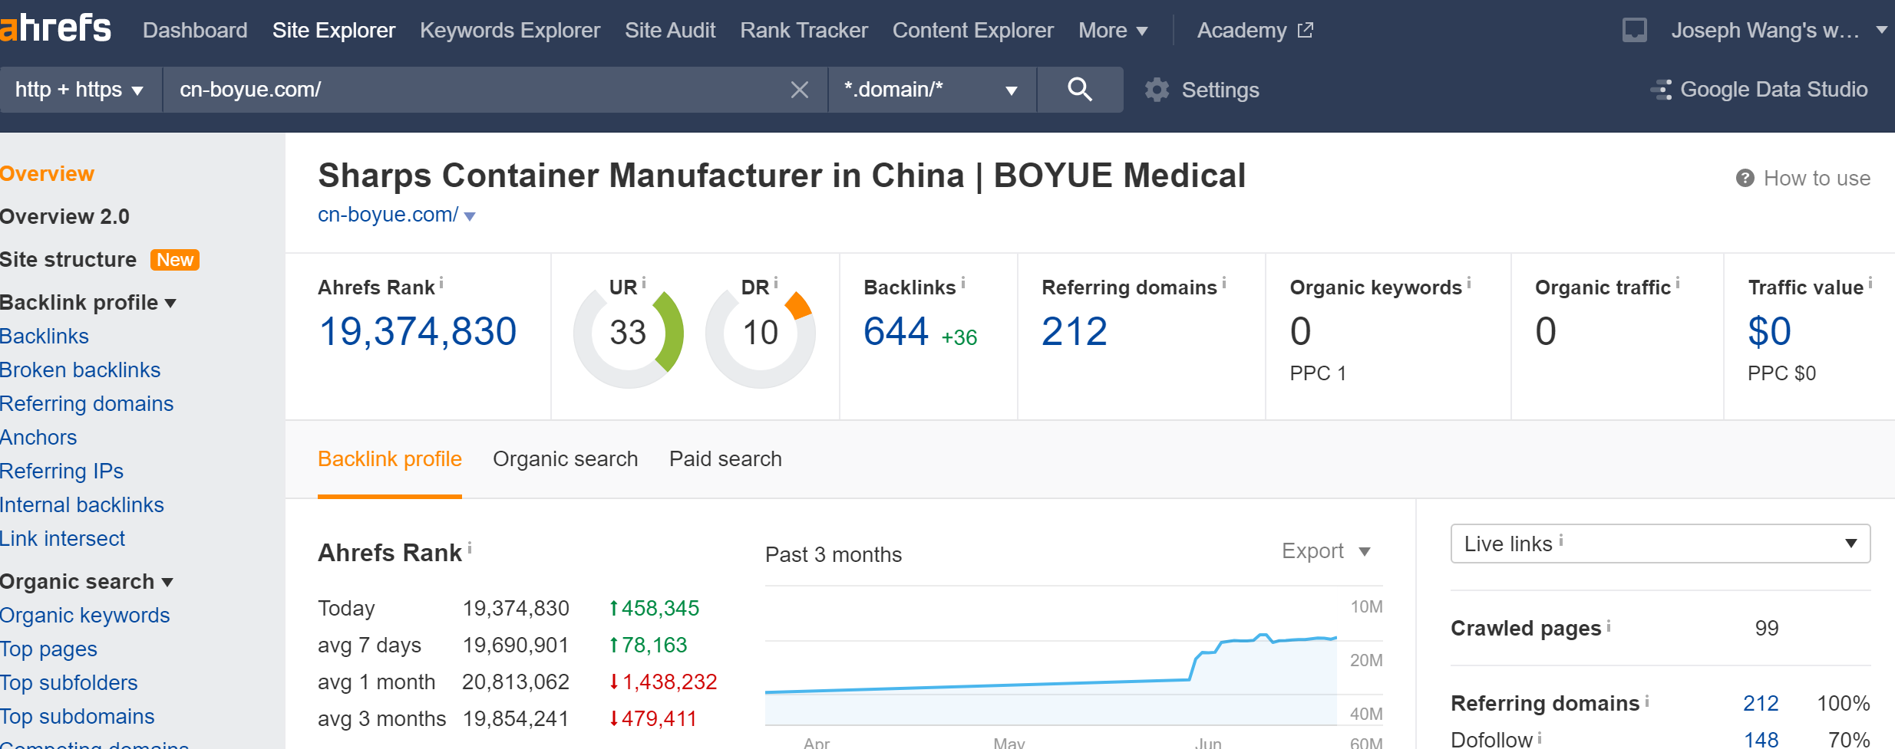Screen dimensions: 1895x749
Task: Click the 19,374,830 Ahrefs Rank value
Action: pyautogui.click(x=418, y=332)
